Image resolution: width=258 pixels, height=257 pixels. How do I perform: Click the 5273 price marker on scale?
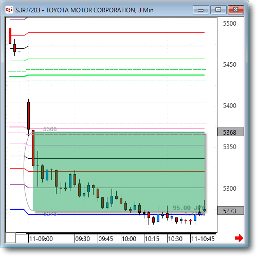pyautogui.click(x=231, y=211)
